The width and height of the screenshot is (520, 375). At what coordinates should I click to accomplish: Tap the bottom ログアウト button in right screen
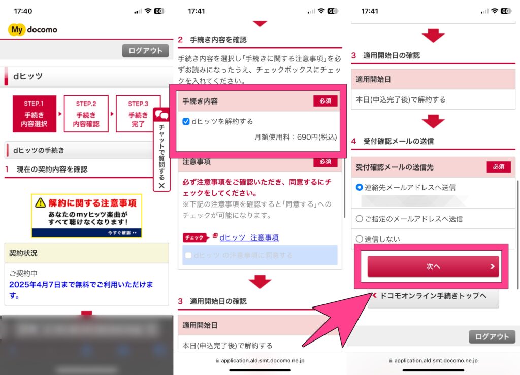(492, 337)
